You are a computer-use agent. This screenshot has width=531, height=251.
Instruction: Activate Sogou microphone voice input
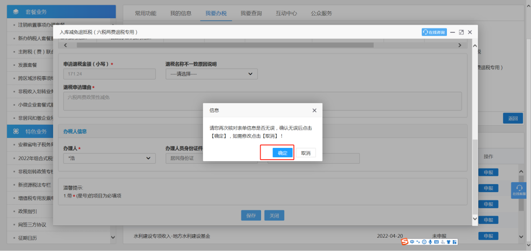[x=430, y=242]
